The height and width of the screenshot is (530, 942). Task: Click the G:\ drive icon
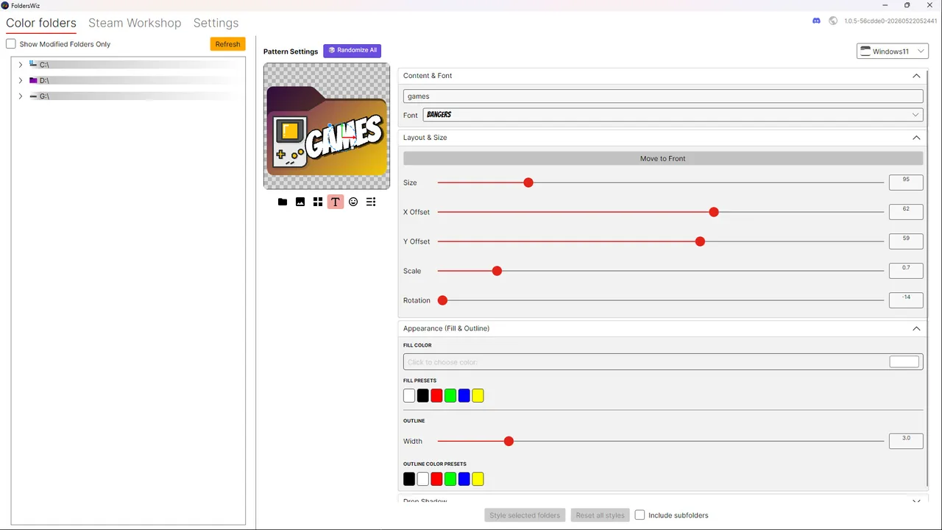click(33, 96)
